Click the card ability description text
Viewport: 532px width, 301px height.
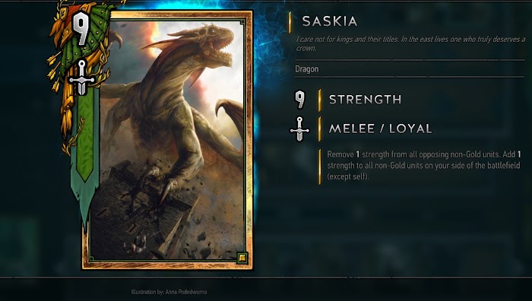point(424,165)
